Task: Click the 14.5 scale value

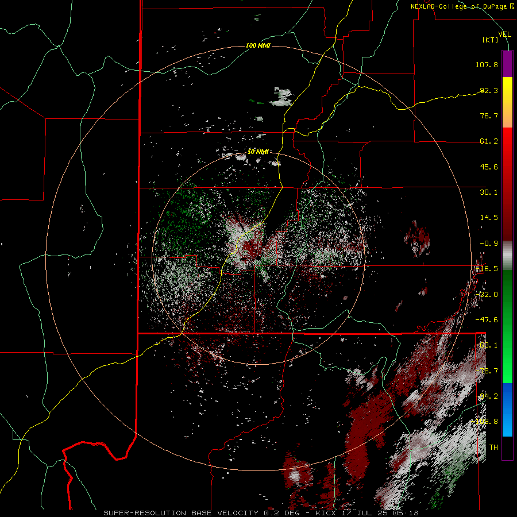Action: (489, 218)
